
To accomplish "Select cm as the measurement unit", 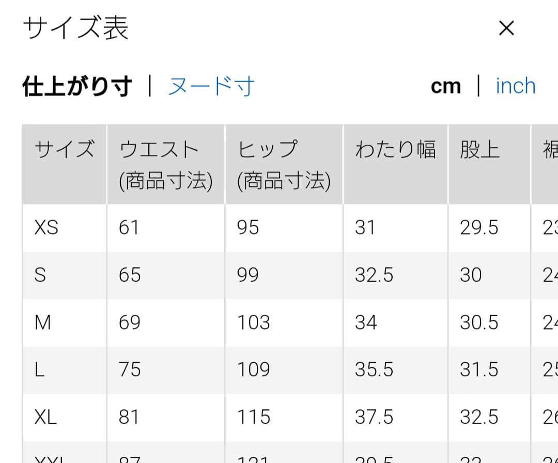I will click(445, 86).
